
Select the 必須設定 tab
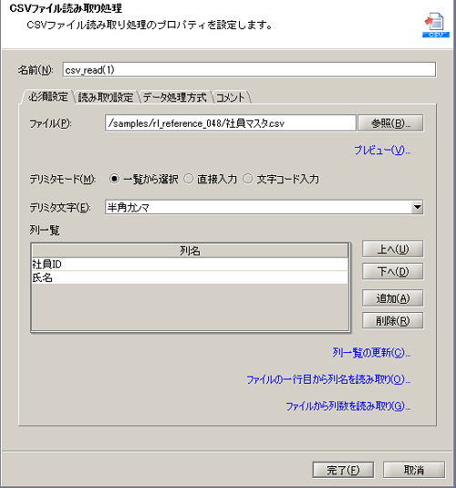[x=48, y=97]
